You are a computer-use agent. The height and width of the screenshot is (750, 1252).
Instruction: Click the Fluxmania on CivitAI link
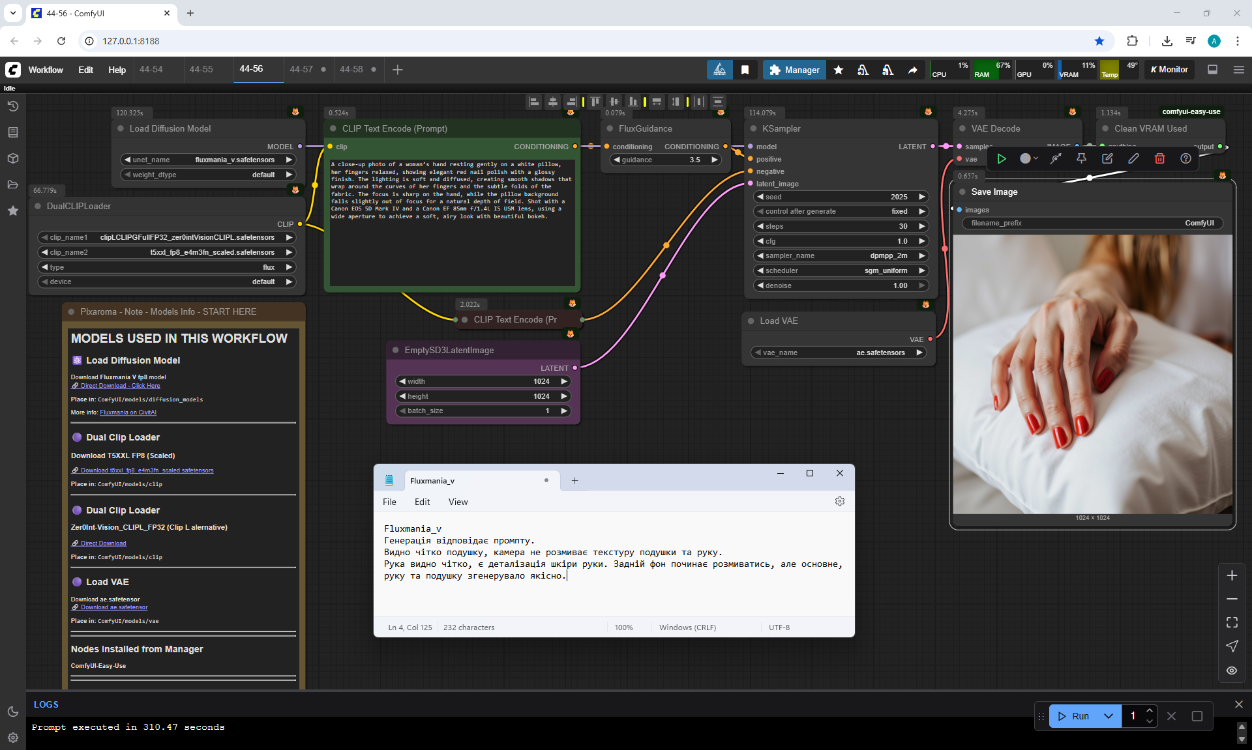click(128, 412)
